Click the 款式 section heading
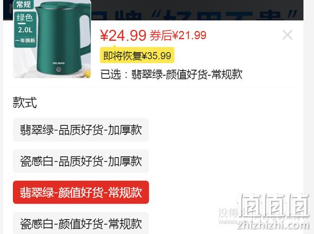314x234 pixels. click(25, 102)
